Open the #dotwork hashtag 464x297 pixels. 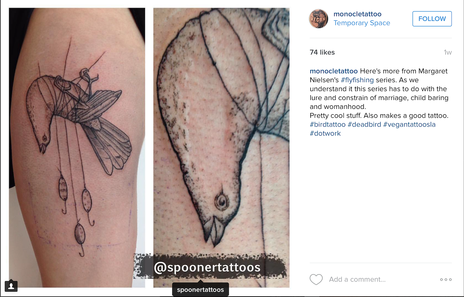325,133
